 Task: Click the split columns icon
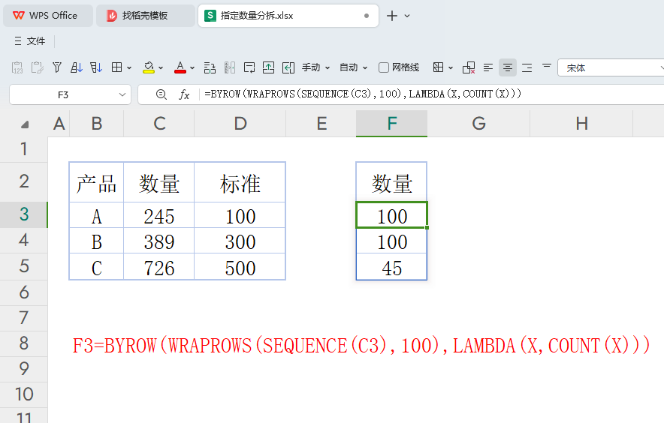point(230,67)
